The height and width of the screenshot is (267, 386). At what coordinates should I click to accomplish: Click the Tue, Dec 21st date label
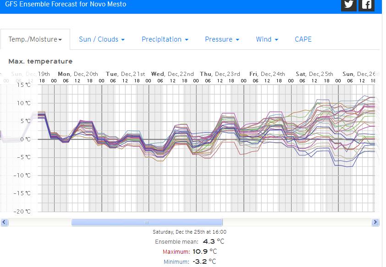(125, 74)
